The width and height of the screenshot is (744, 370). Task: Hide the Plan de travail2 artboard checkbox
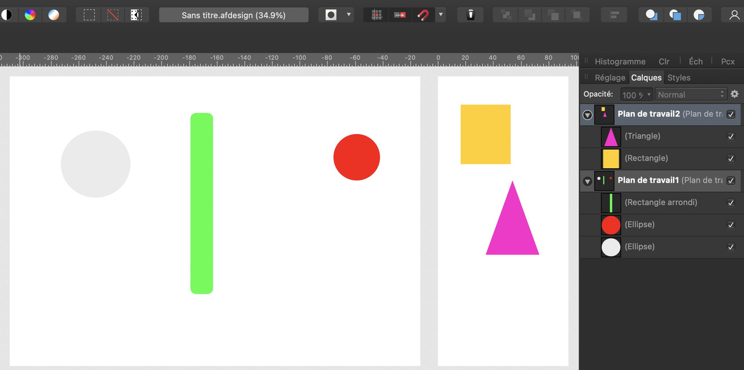pyautogui.click(x=731, y=114)
